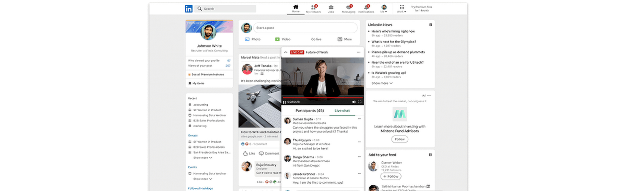Collapse the Future of Work live panel
618x191 pixels.
pyautogui.click(x=286, y=52)
